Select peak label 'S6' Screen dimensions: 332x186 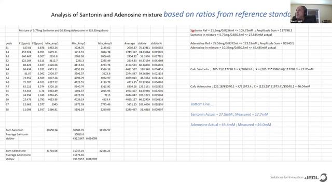tap(7, 100)
